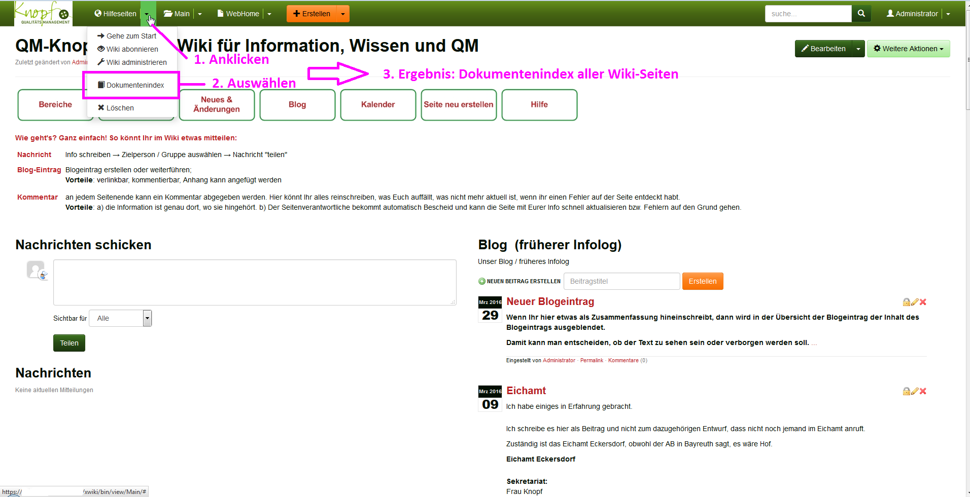Click the magnifier search icon button
970x497 pixels.
tap(861, 14)
